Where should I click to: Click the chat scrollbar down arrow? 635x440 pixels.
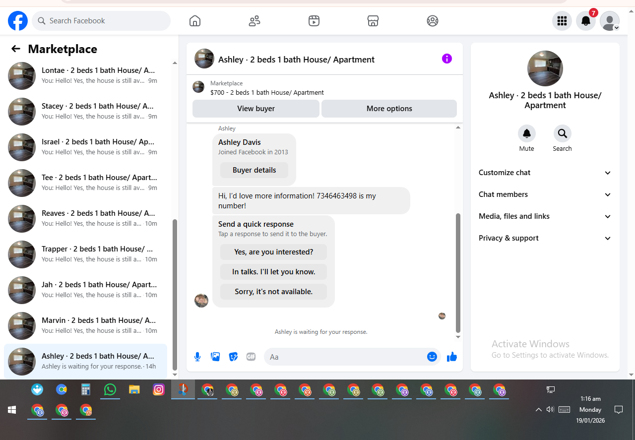[458, 337]
